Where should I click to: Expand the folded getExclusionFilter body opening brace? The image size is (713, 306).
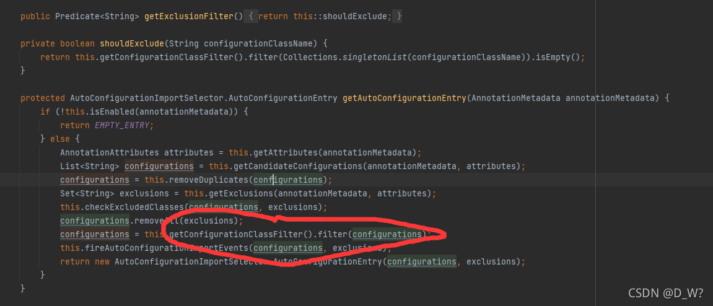point(251,16)
